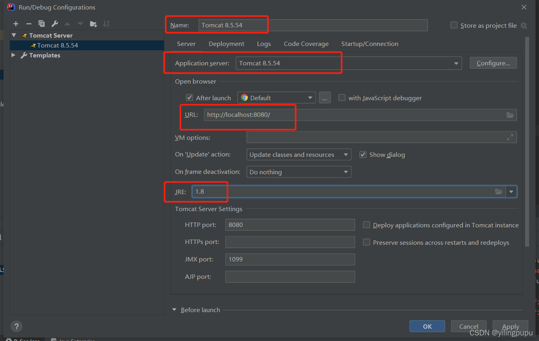This screenshot has height=341, width=539.
Task: Open the help question mark button
Action: (16, 326)
